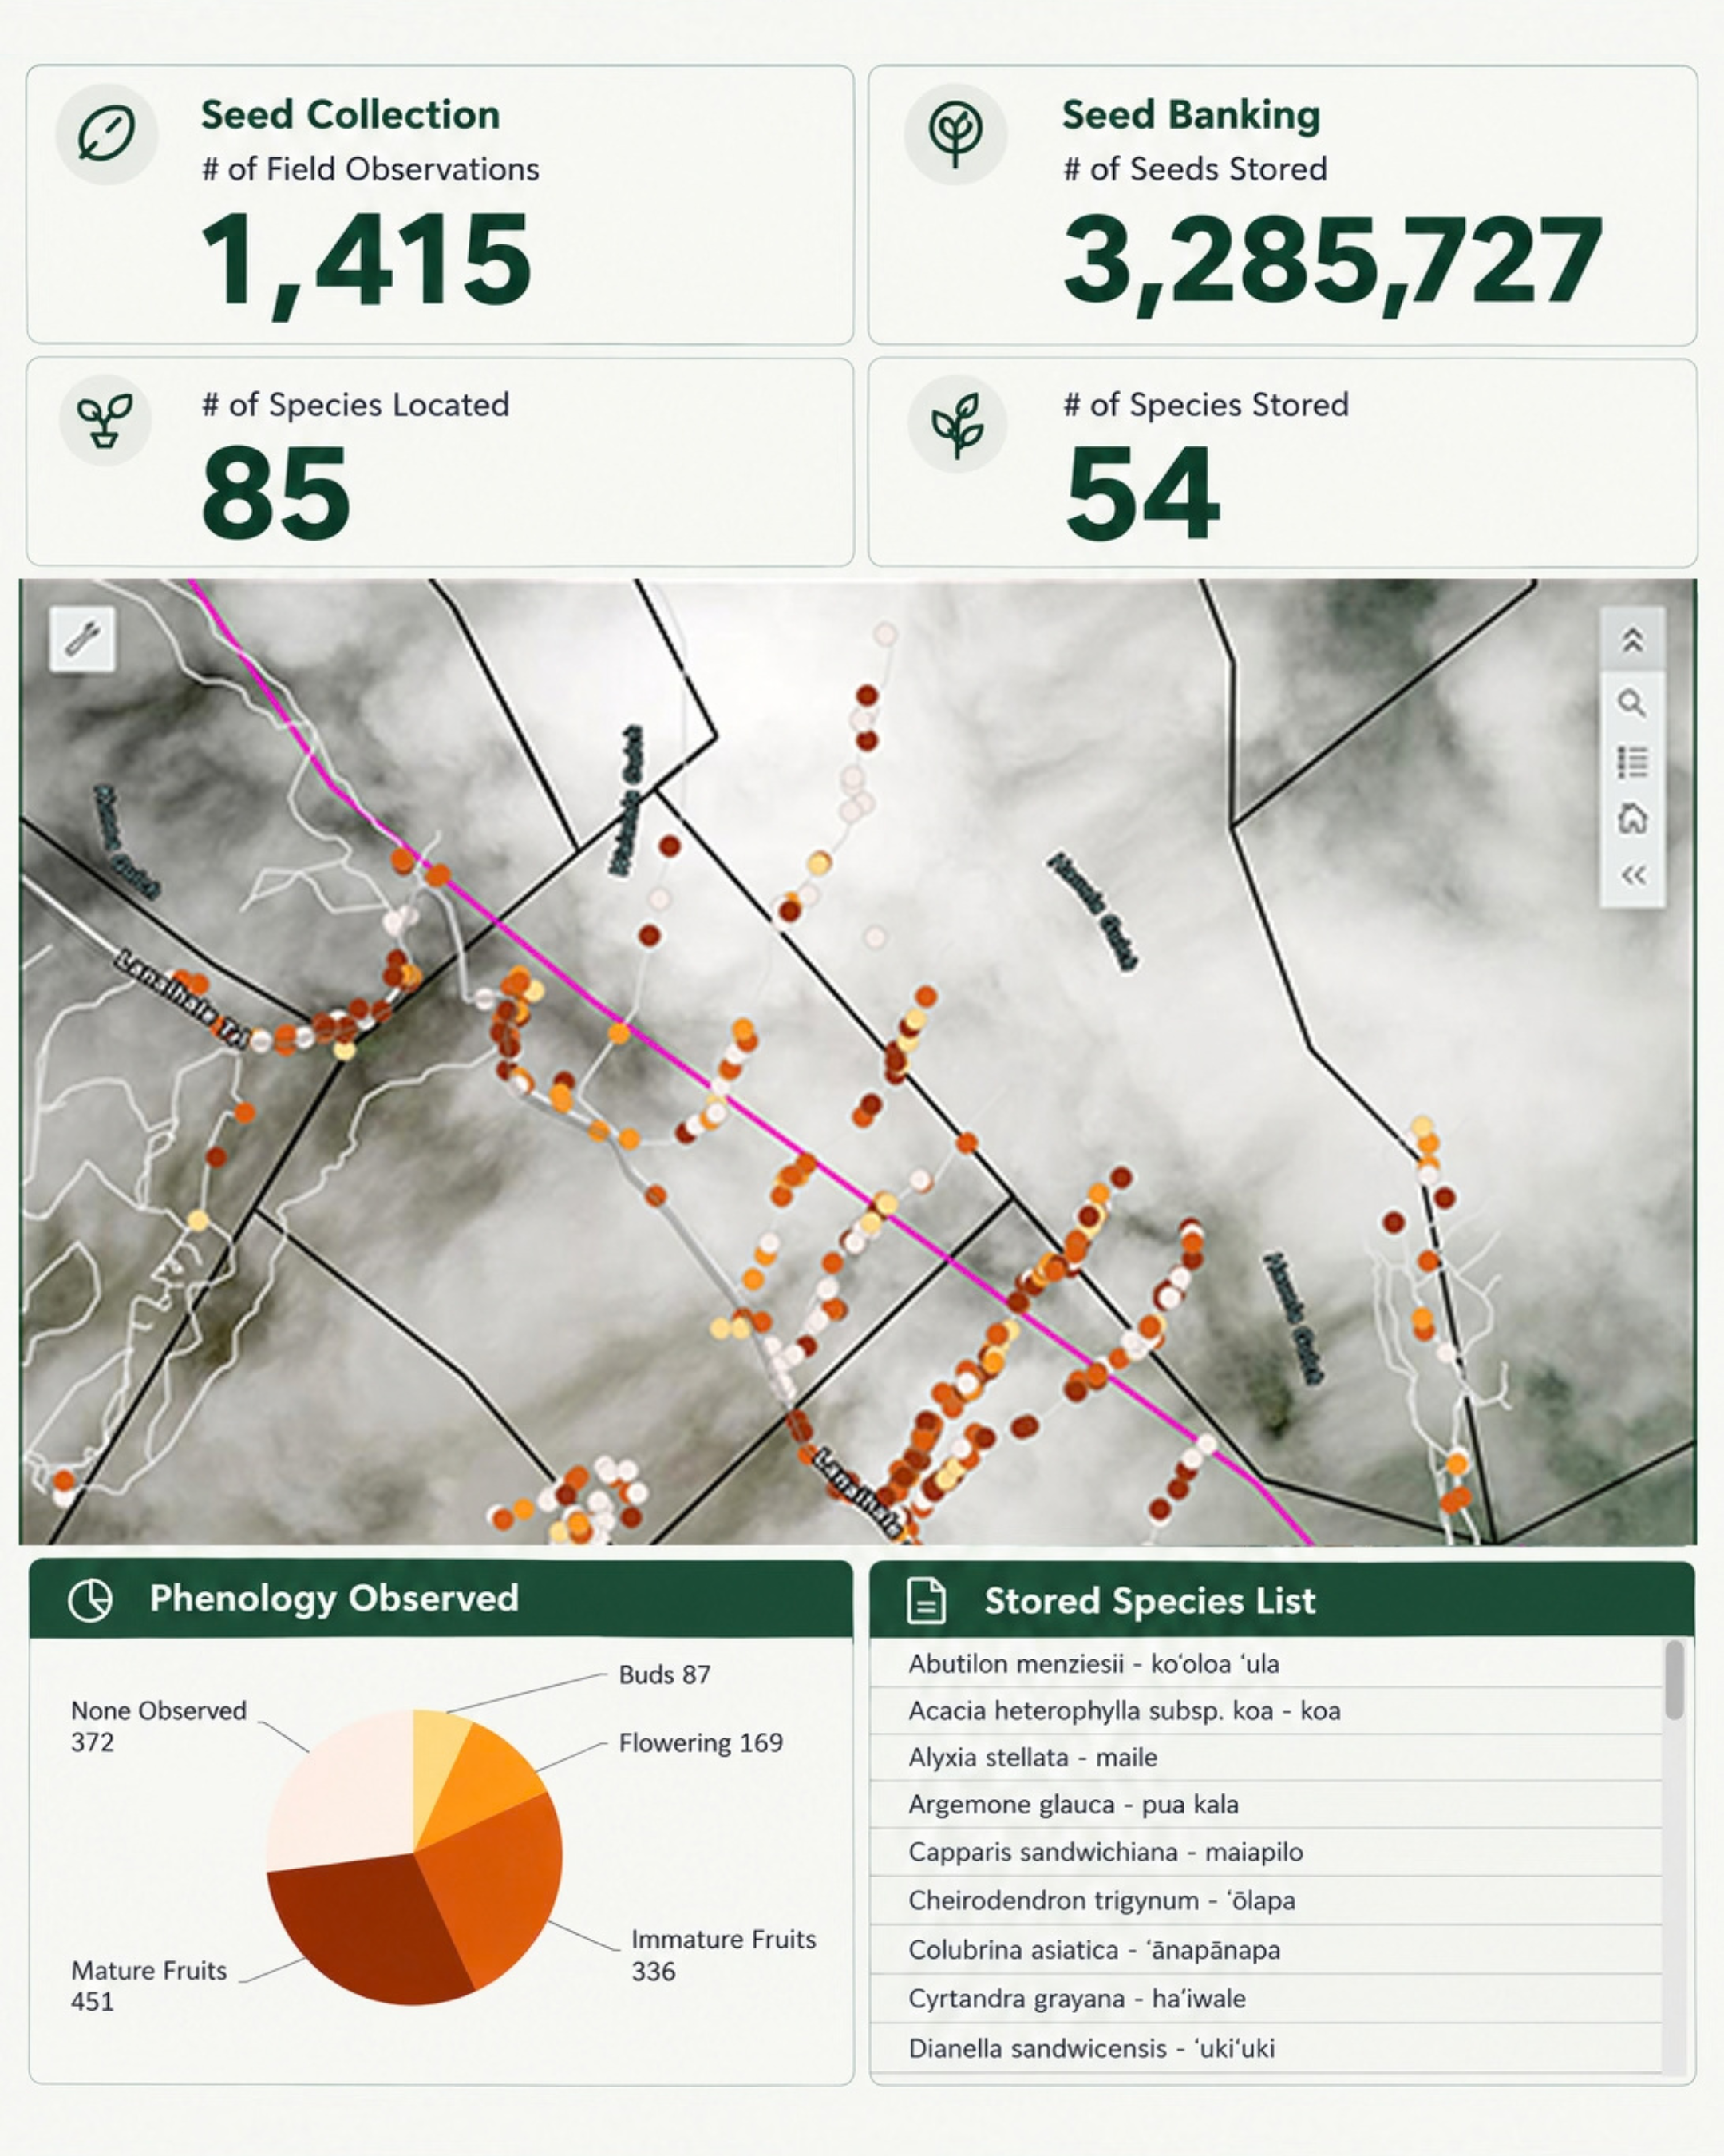This screenshot has height=2156, width=1724.
Task: Select Abutilon menziesii row in species list
Action: pos(1265,1664)
